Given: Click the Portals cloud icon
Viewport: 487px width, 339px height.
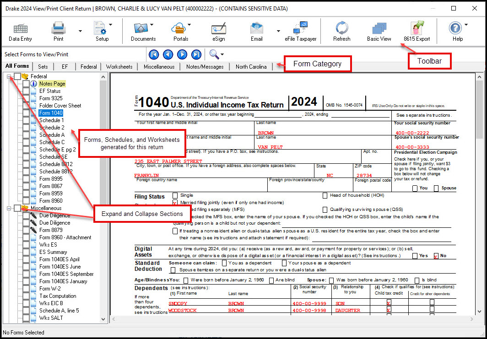Looking at the screenshot, I should coord(179,28).
